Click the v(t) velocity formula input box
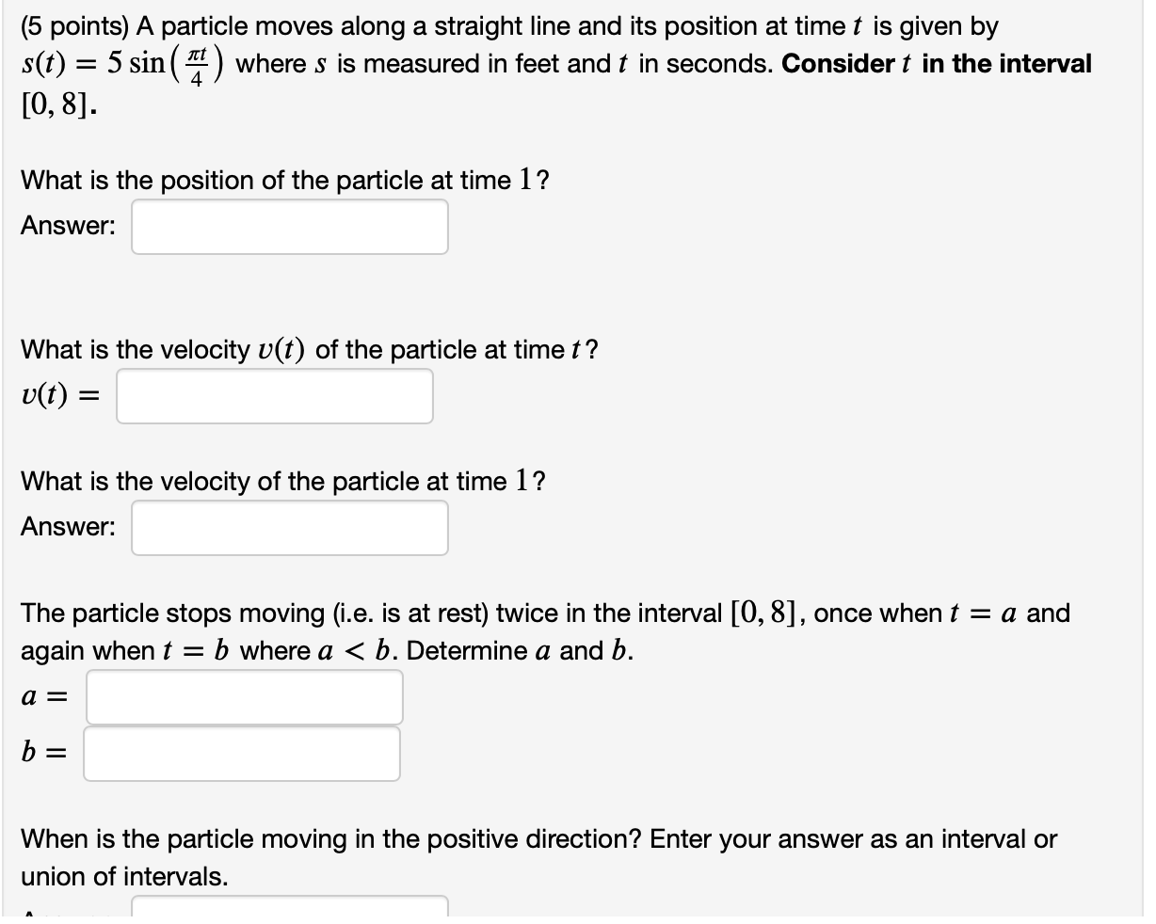The height and width of the screenshot is (924, 1156). point(275,395)
